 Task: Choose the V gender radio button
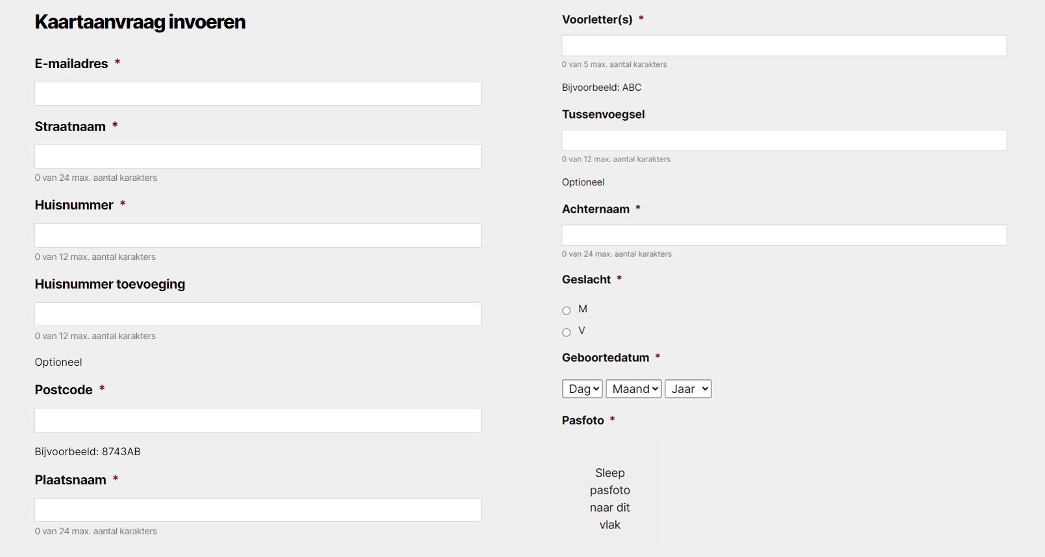pos(567,333)
